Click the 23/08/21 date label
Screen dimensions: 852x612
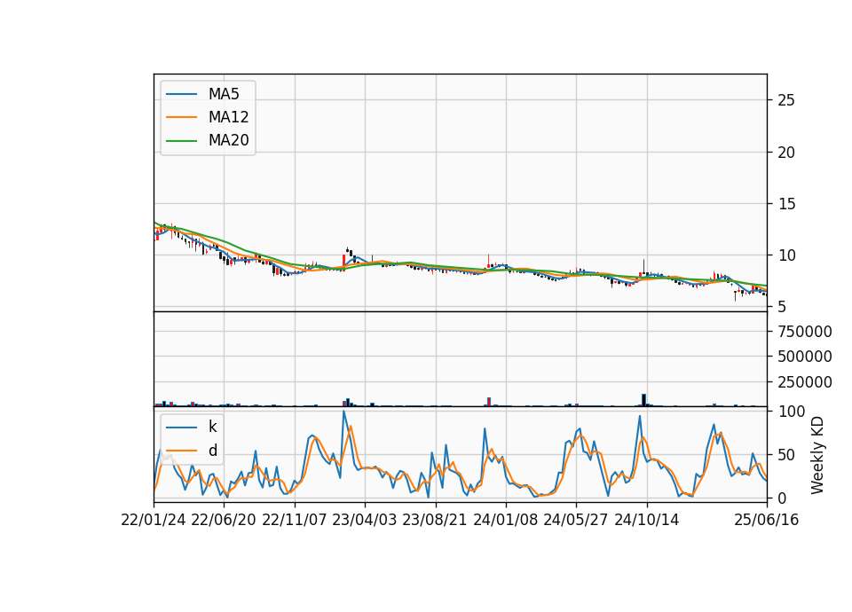pyautogui.click(x=435, y=520)
